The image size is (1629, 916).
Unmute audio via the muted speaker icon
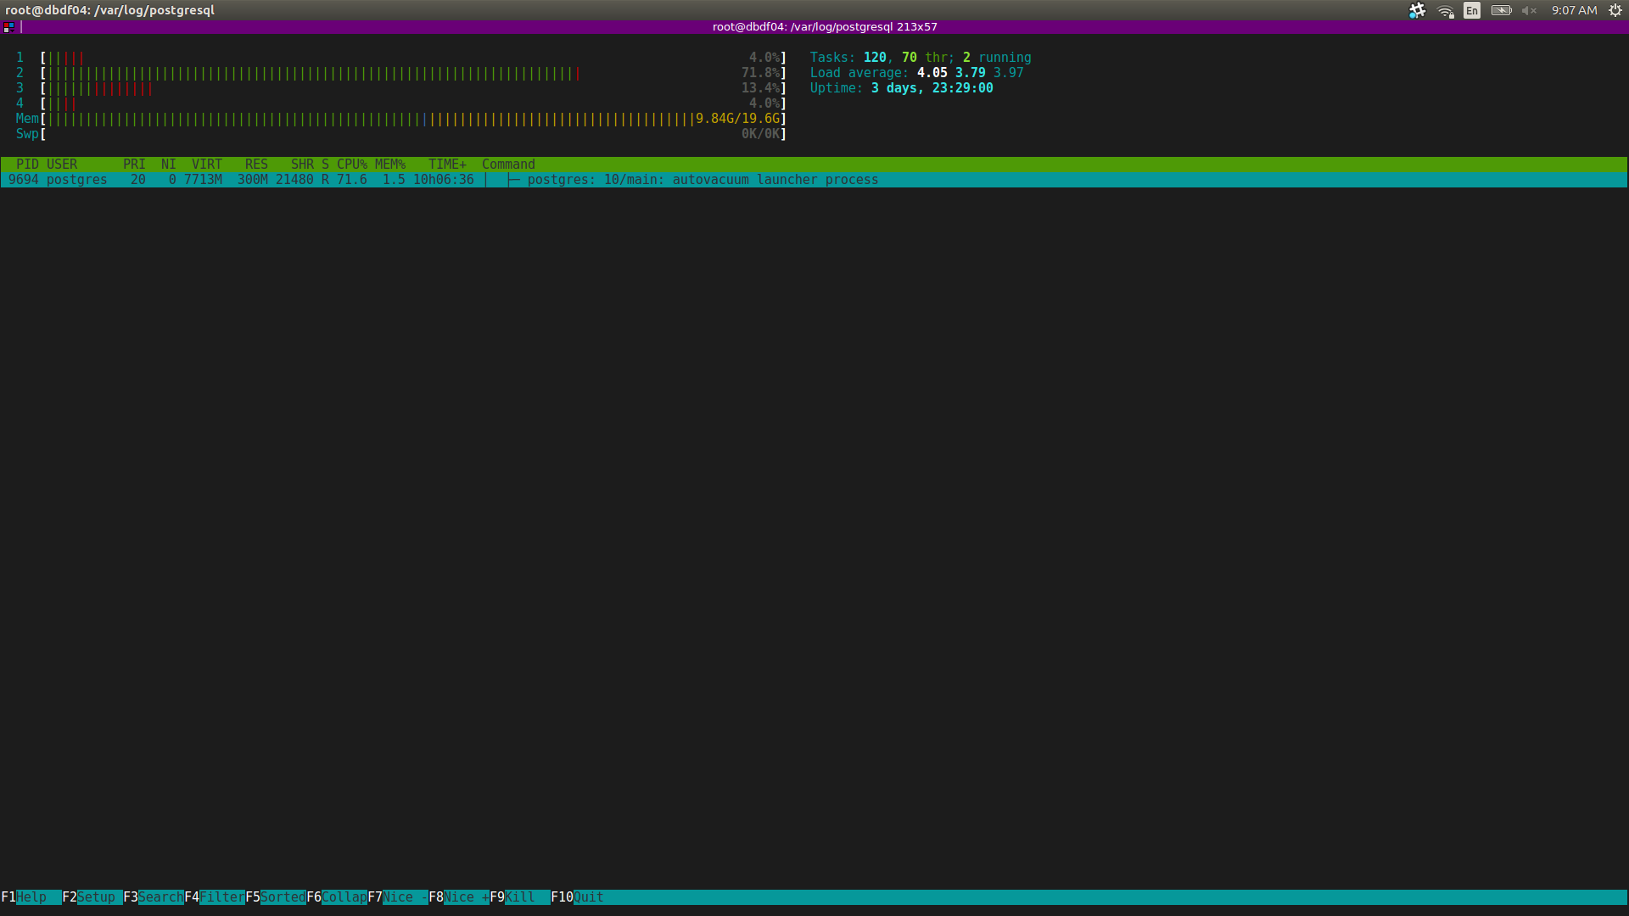1530,10
